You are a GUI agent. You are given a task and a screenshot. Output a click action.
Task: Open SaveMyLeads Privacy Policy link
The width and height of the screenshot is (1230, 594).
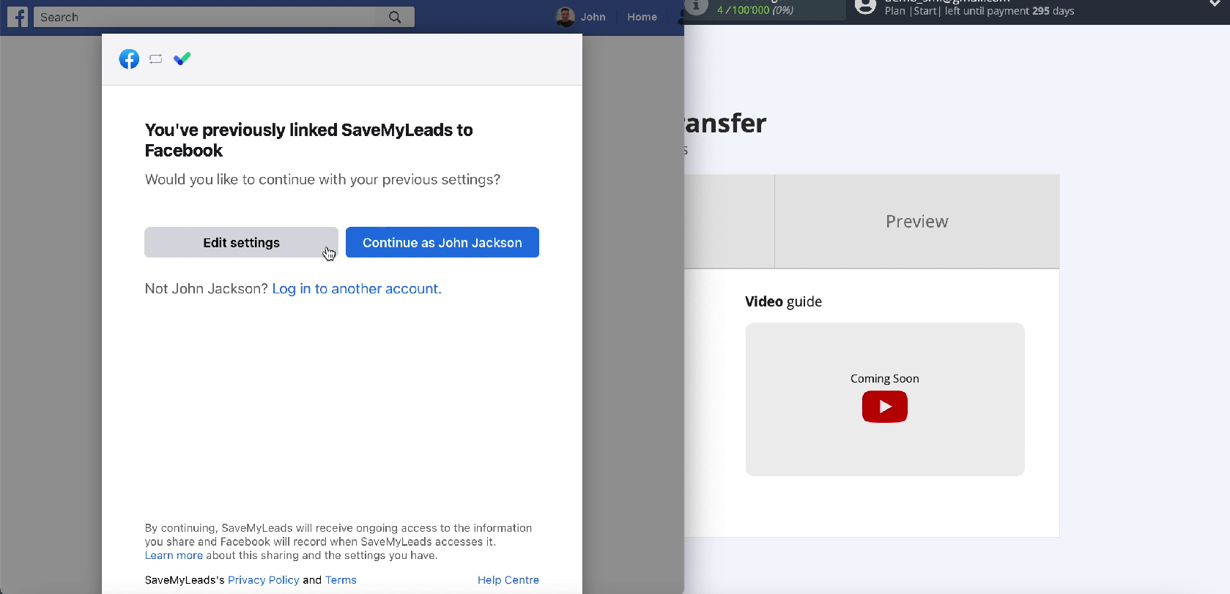[x=264, y=580]
